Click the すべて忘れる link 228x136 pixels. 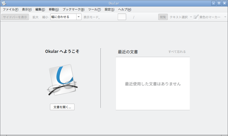tap(177, 52)
